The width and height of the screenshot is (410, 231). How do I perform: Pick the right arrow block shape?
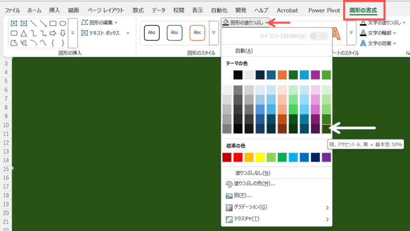click(53, 33)
